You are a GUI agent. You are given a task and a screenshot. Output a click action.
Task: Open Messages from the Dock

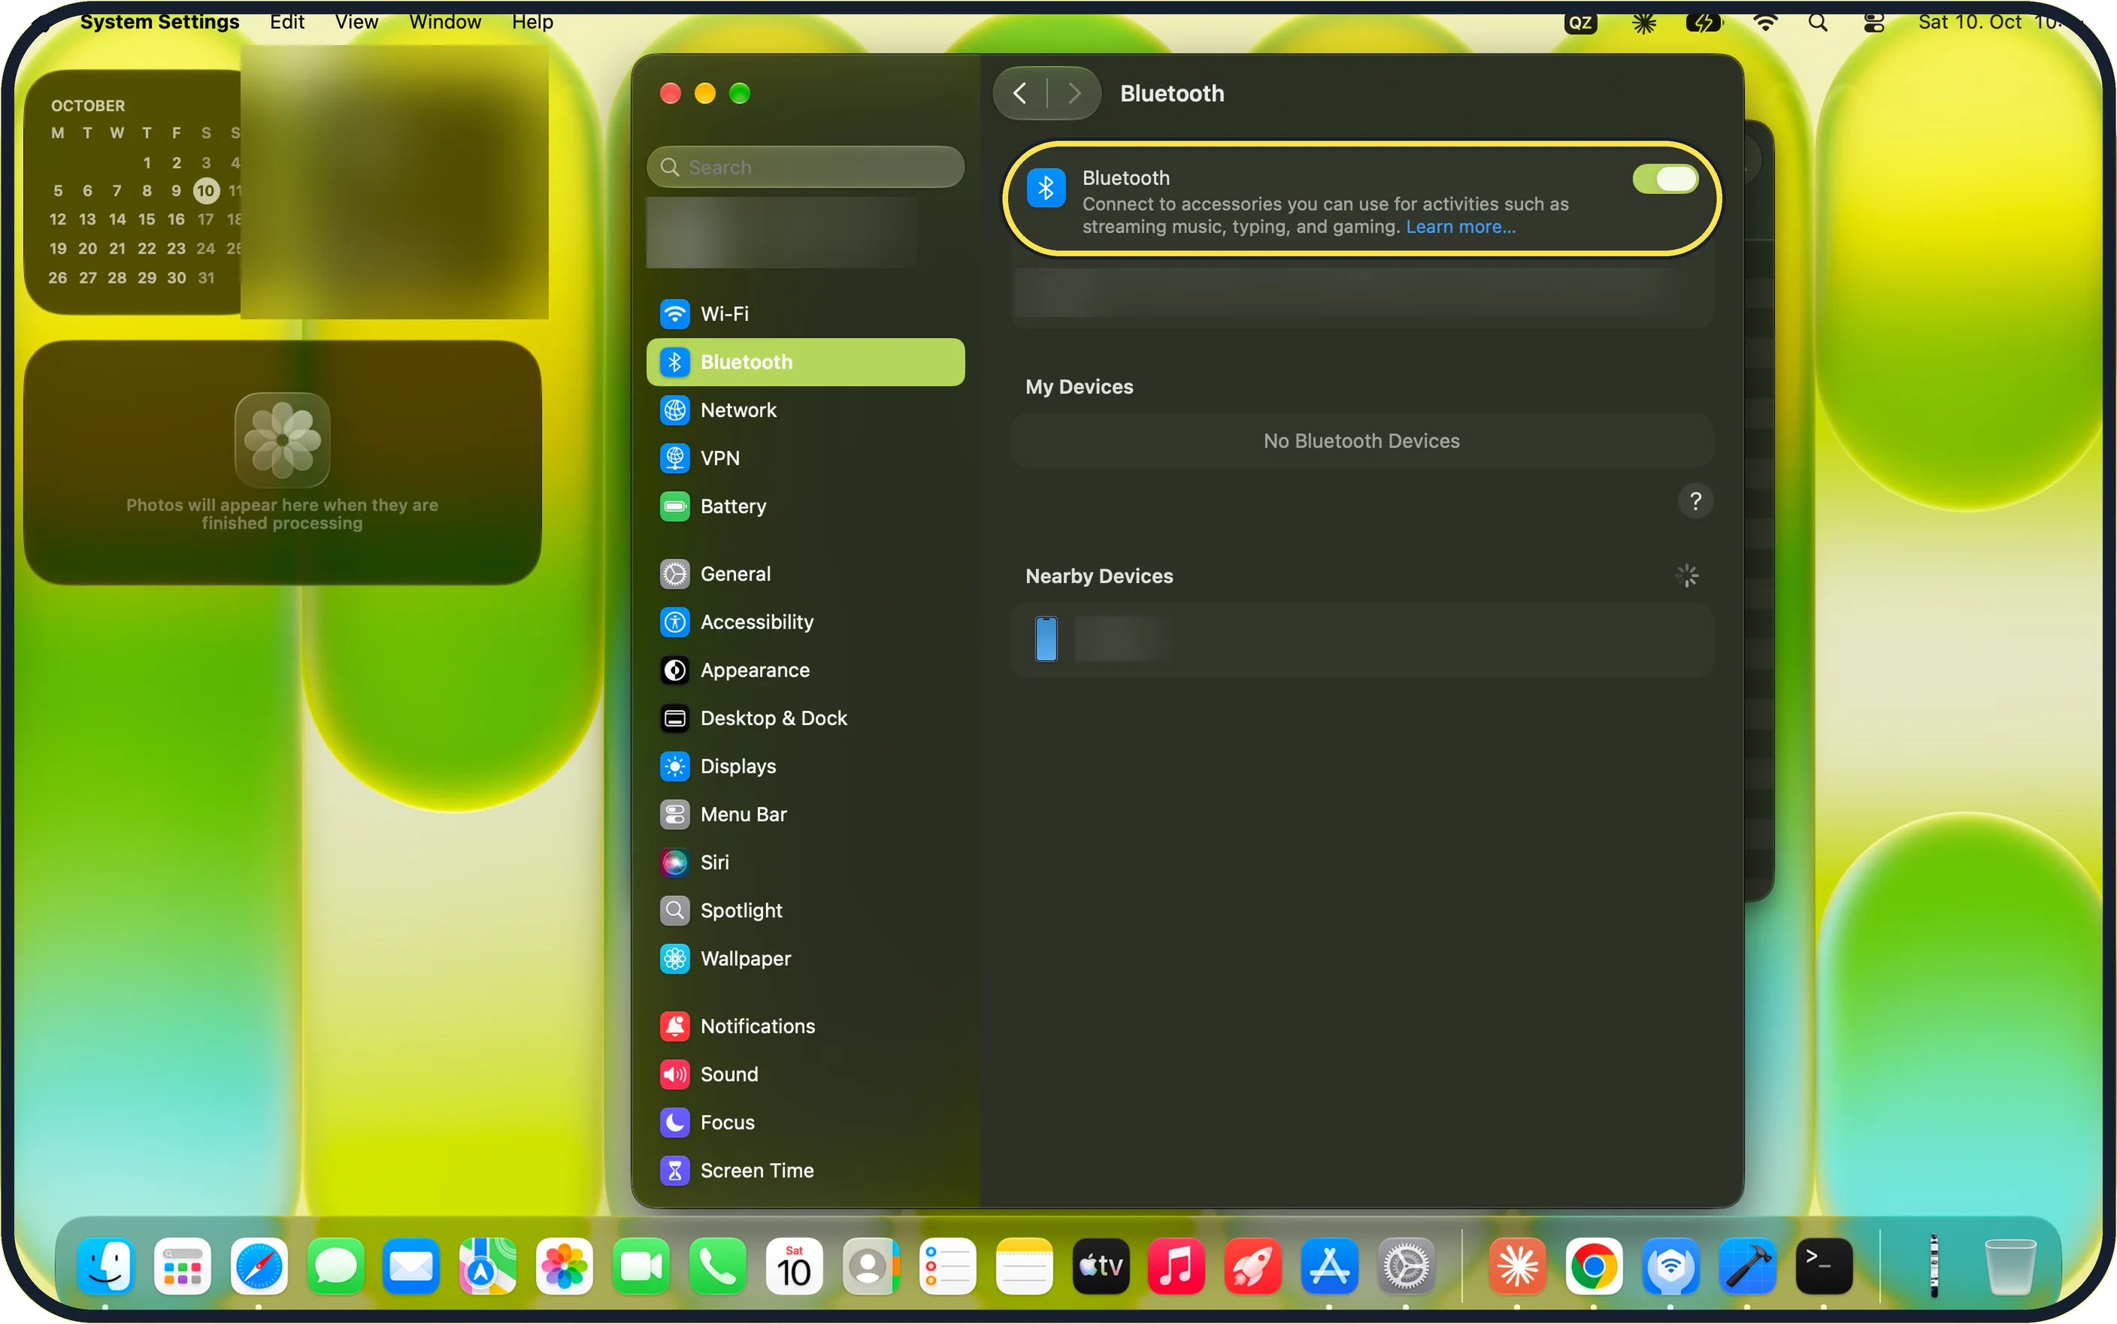335,1266
